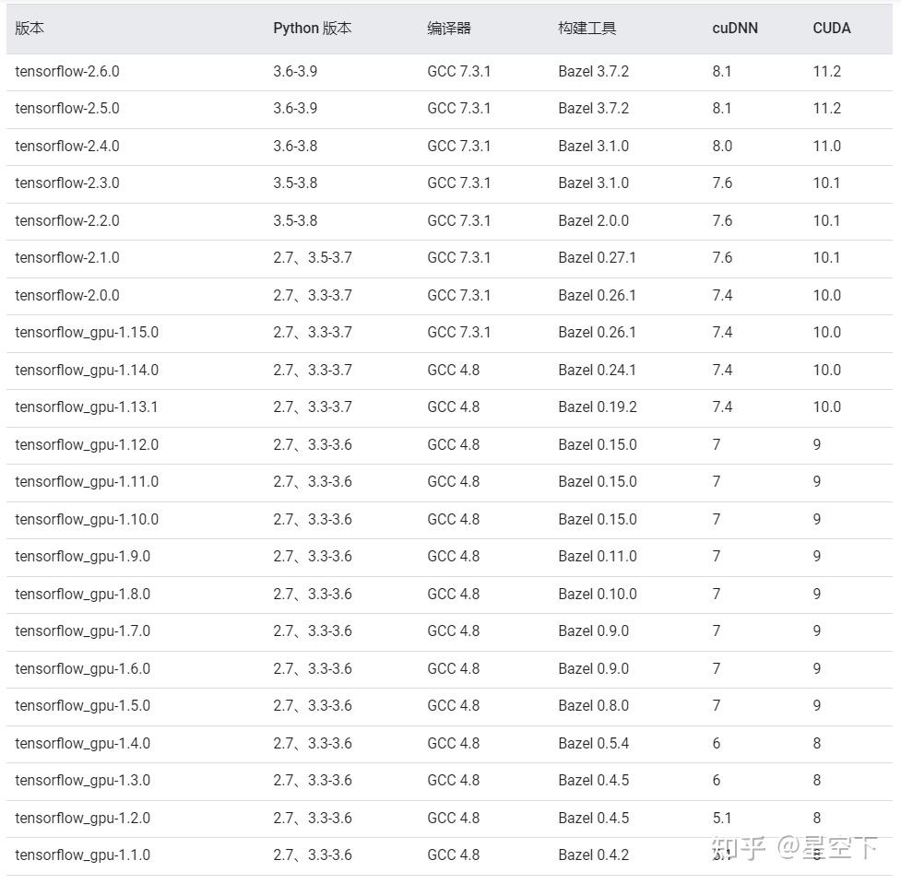This screenshot has height=884, width=901.
Task: Select the Bazel 0.11.0 cell
Action: coord(598,556)
